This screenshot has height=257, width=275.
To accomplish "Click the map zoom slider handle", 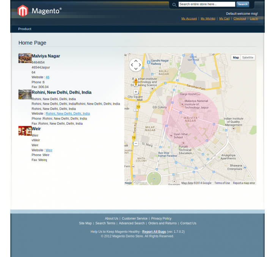I will coord(136,110).
